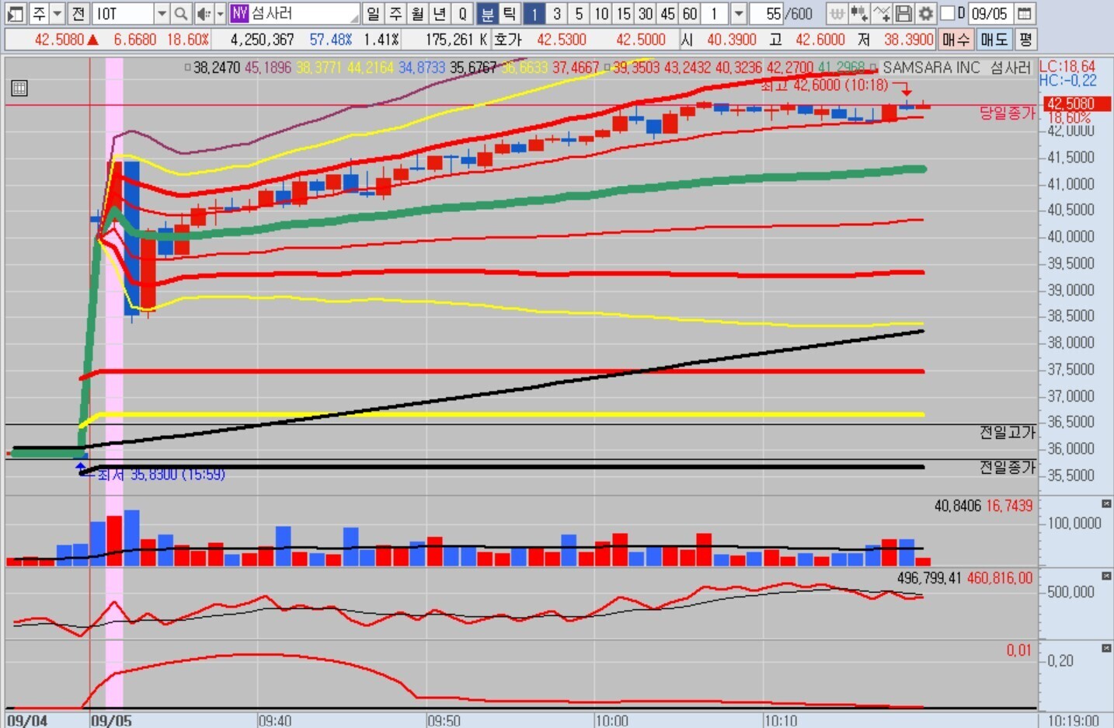Expand the custom interval dropdown arrow

[739, 13]
